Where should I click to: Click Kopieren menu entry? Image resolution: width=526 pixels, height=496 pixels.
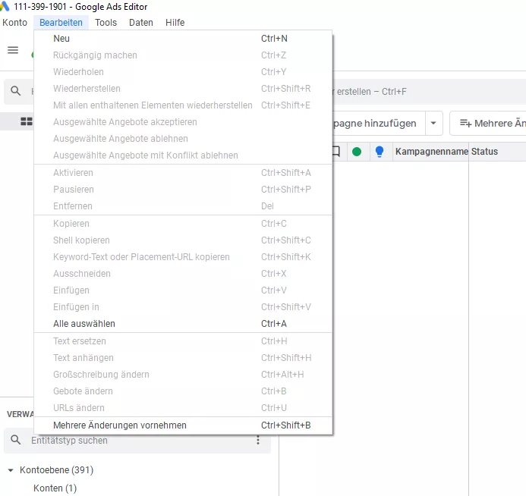coord(183,224)
